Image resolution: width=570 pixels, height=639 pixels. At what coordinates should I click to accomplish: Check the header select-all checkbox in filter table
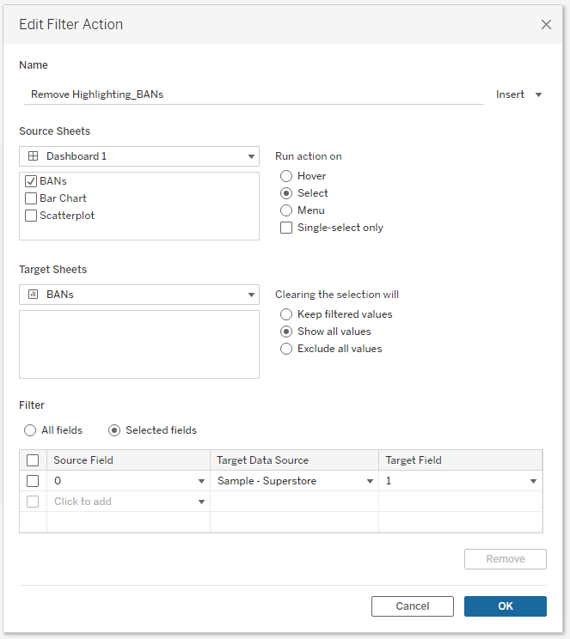click(33, 460)
